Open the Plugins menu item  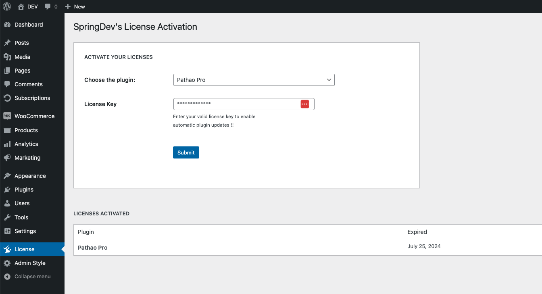coord(32,190)
